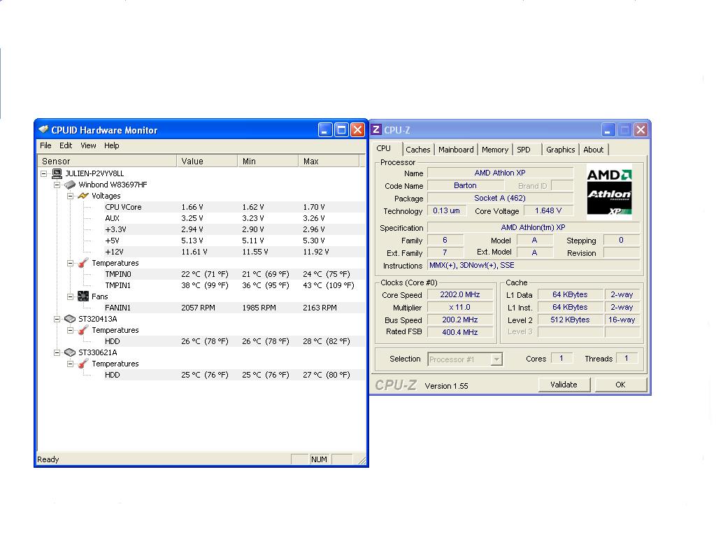Click the Fans fan icon
The height and width of the screenshot is (537, 716).
83,296
